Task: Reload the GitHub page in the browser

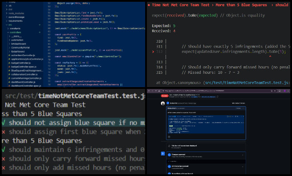Action: point(156,91)
